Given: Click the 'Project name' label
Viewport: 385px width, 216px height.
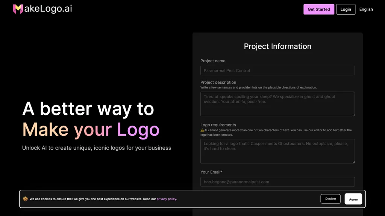Looking at the screenshot, I should click(213, 61).
